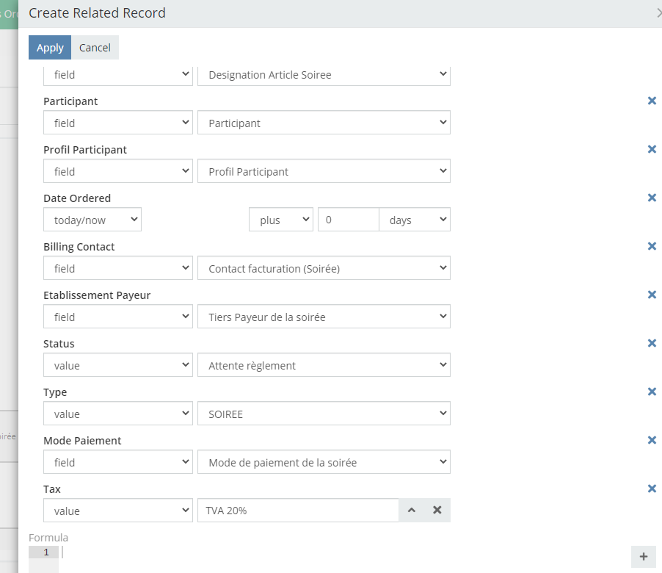Screen dimensions: 662x573
Task: Open the plus/minus operator dropdown
Action: [x=281, y=220]
